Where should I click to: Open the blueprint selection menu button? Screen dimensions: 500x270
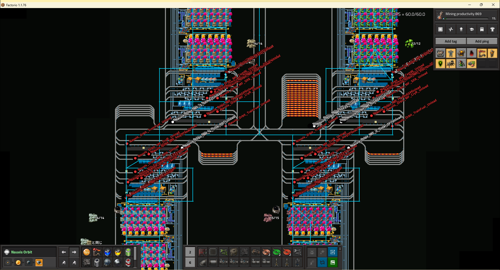(x=440, y=29)
